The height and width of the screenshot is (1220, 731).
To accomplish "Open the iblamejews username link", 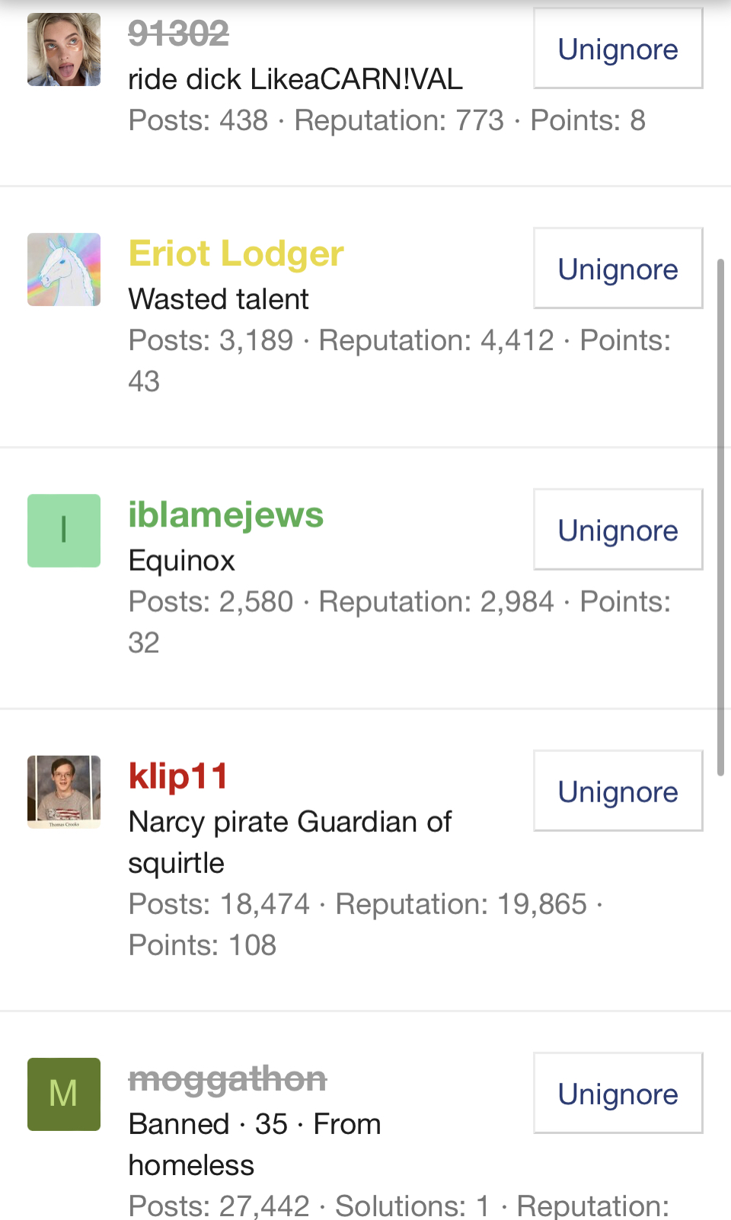I will [226, 514].
